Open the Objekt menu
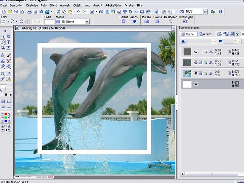The image size is (244, 183). pyautogui.click(x=77, y=5)
